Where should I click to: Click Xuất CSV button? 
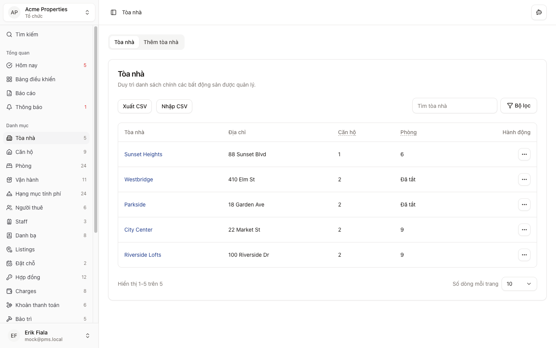coord(135,106)
